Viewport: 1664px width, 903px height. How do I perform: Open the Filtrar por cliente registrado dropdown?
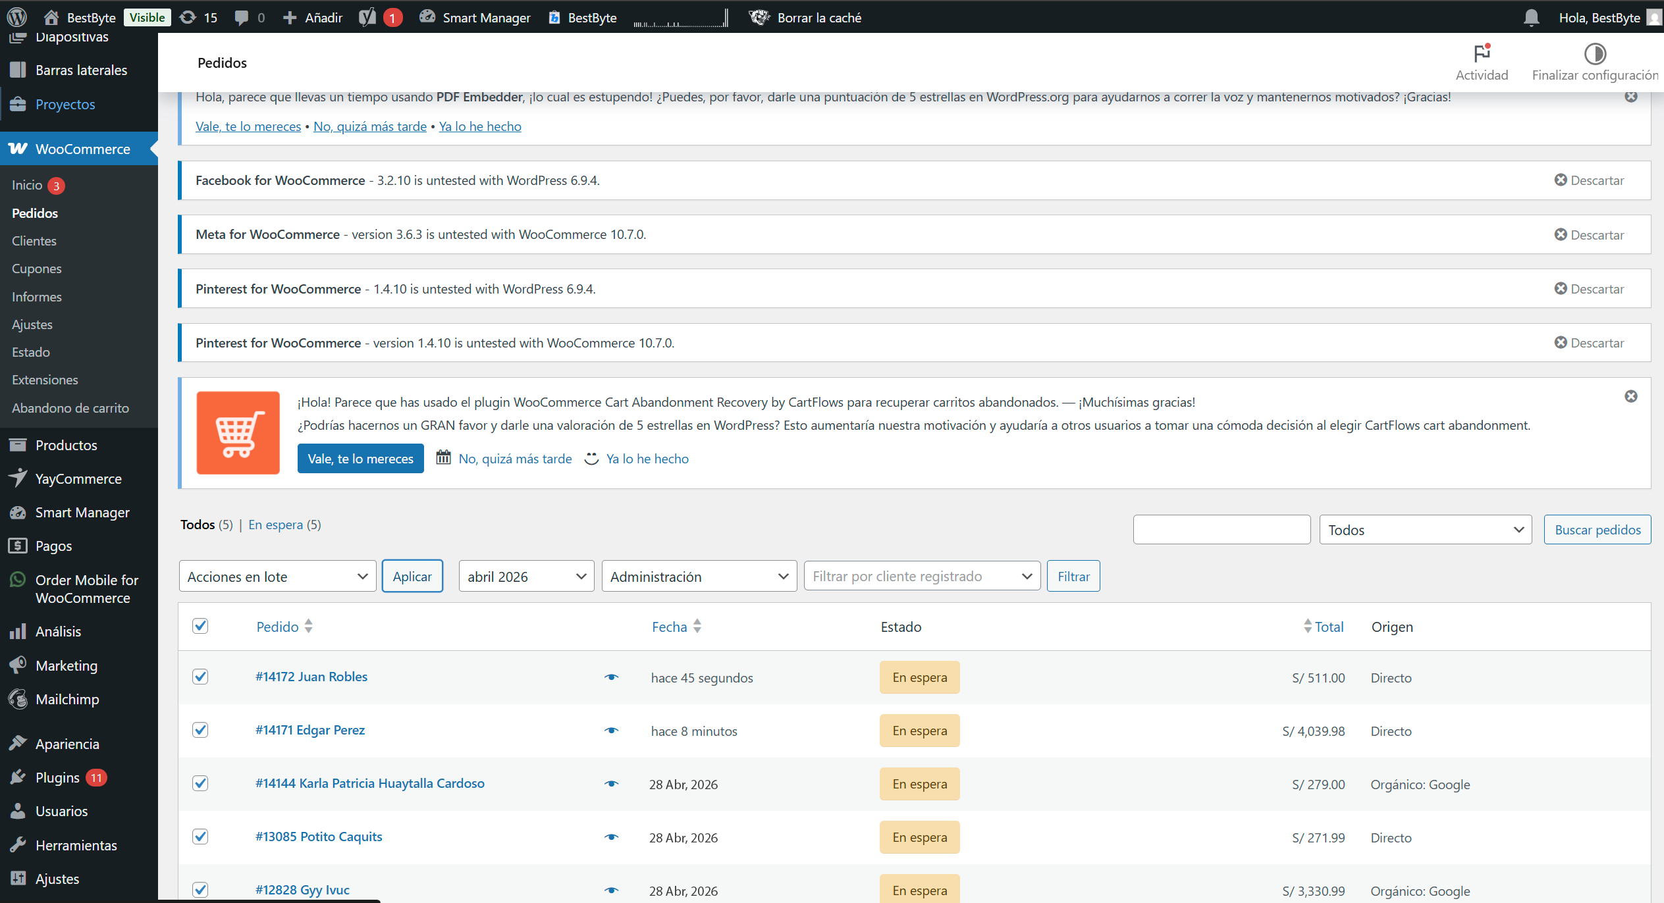[x=922, y=576]
